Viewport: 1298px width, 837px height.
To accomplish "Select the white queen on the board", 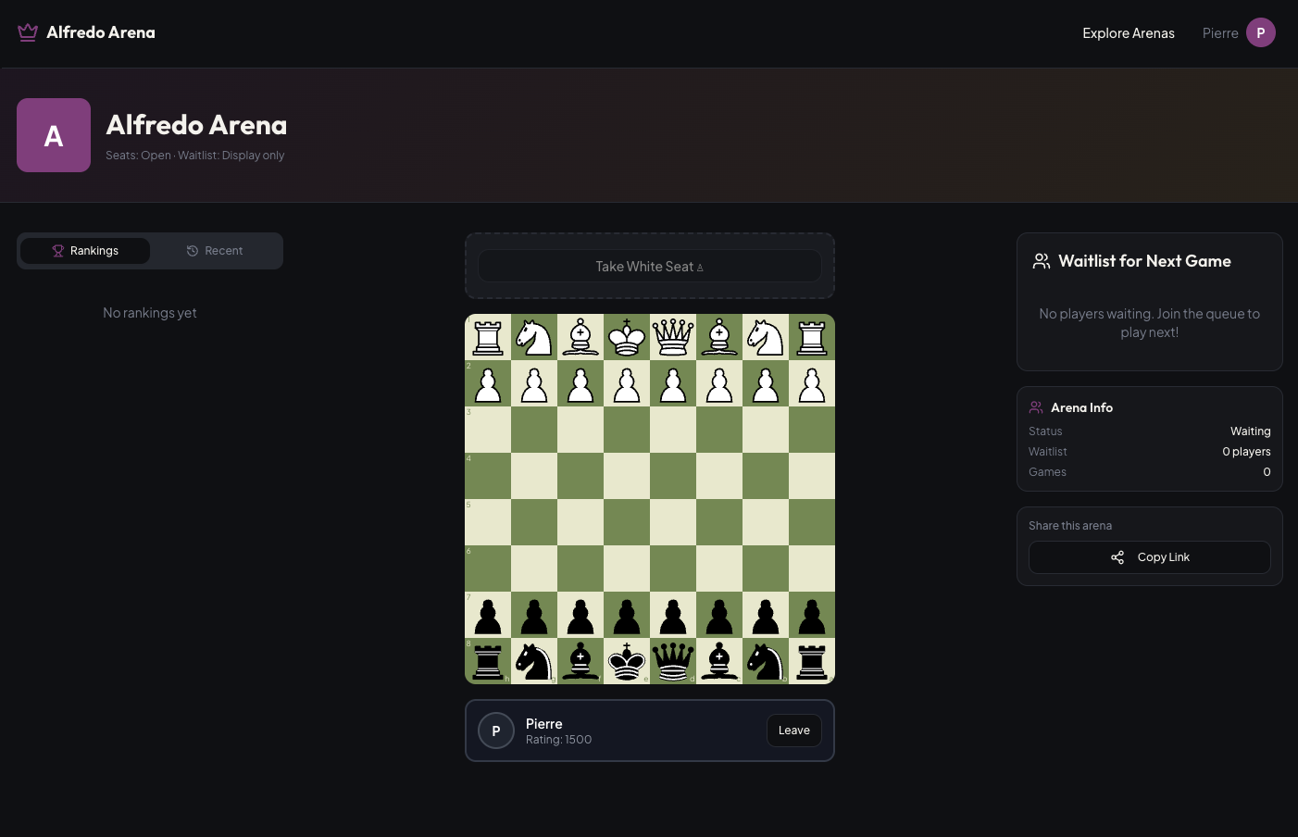I will point(673,337).
